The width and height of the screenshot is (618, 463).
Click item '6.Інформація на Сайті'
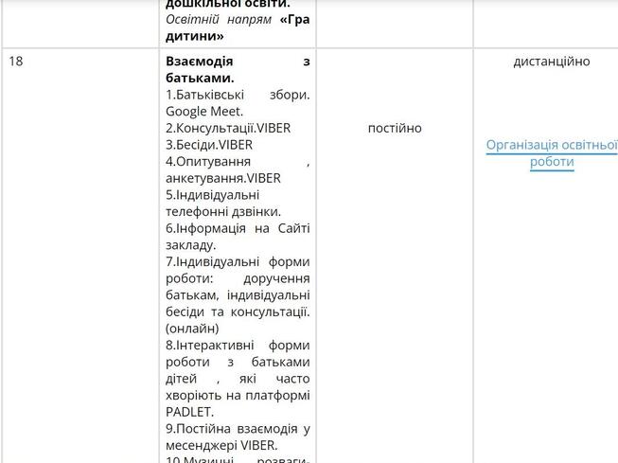click(x=238, y=228)
